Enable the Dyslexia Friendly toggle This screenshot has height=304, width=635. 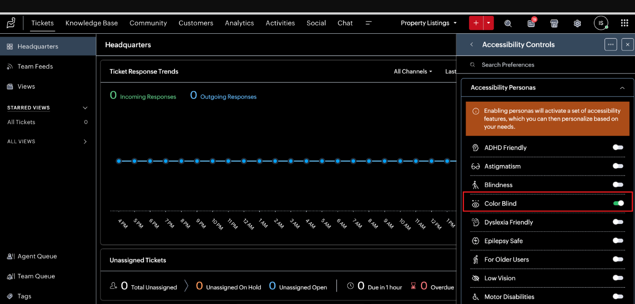coord(618,222)
